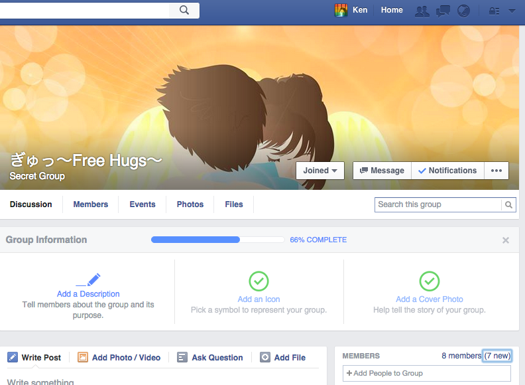This screenshot has width=525, height=385.
Task: Click the Add Photo / Video image icon
Action: click(x=83, y=357)
